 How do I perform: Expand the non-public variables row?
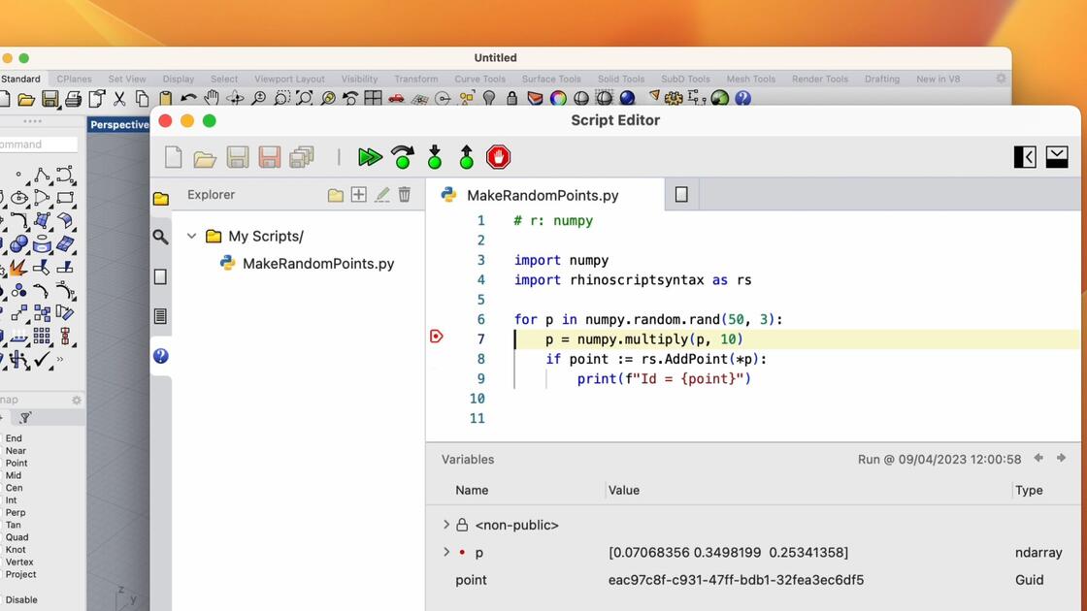(x=446, y=525)
